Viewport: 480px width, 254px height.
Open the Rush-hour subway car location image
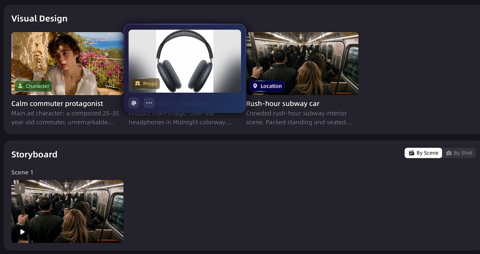(302, 63)
